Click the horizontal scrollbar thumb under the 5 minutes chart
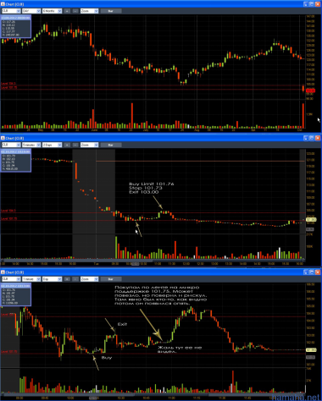 point(135,264)
